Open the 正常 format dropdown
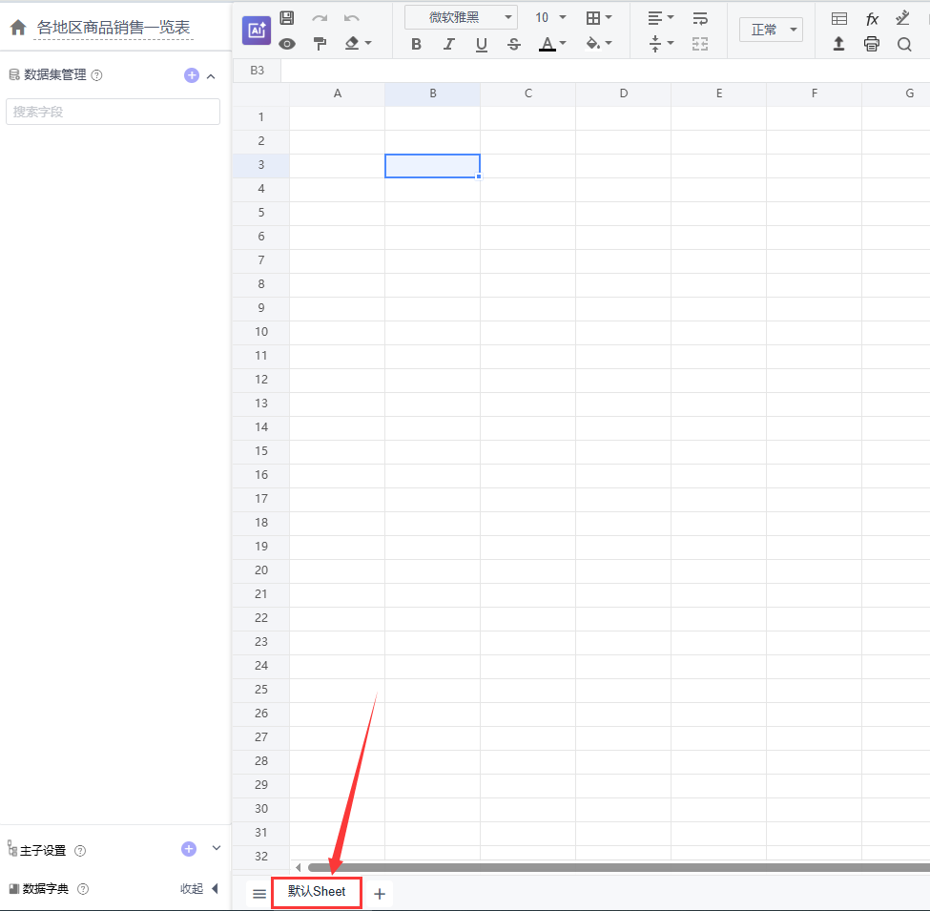 pyautogui.click(x=771, y=30)
